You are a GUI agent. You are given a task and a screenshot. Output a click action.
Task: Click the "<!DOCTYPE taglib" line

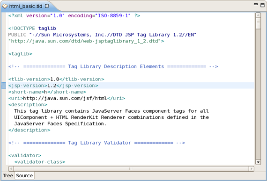click(32, 29)
